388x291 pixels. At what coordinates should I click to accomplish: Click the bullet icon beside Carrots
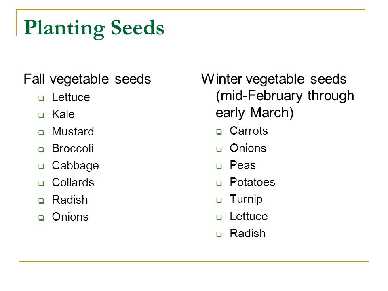219,132
